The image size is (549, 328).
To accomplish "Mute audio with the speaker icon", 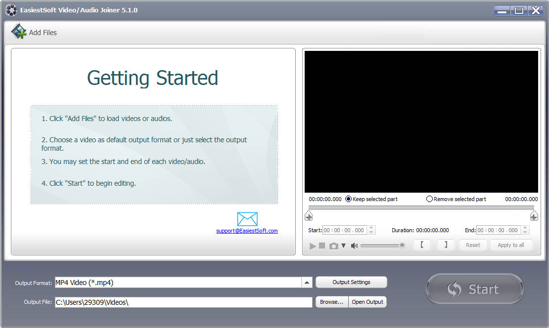I will (354, 246).
